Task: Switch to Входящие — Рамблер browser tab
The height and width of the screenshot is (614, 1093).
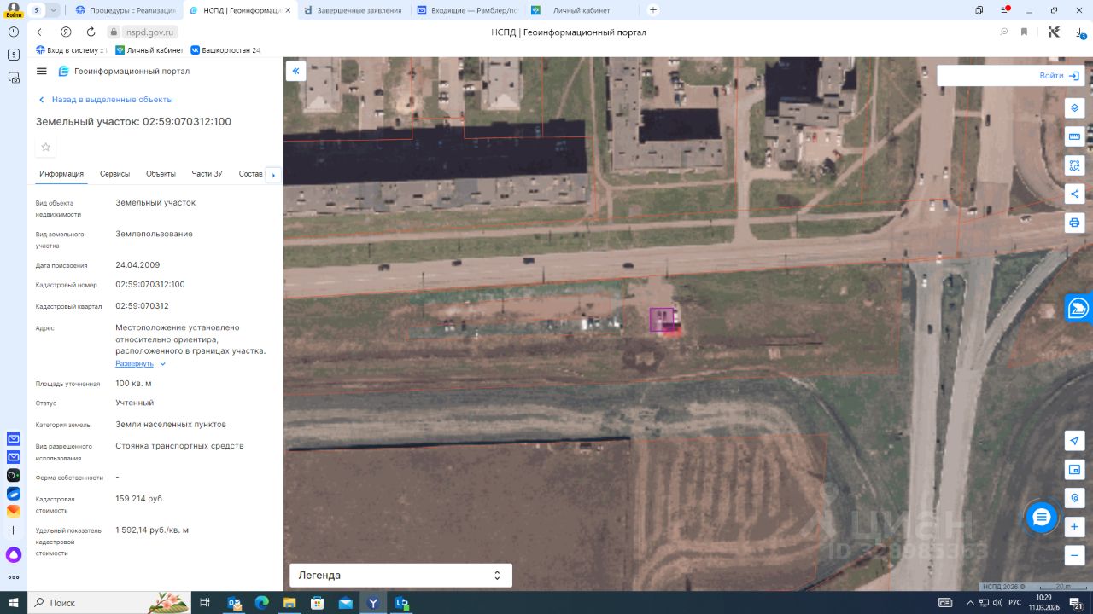Action: click(x=466, y=10)
